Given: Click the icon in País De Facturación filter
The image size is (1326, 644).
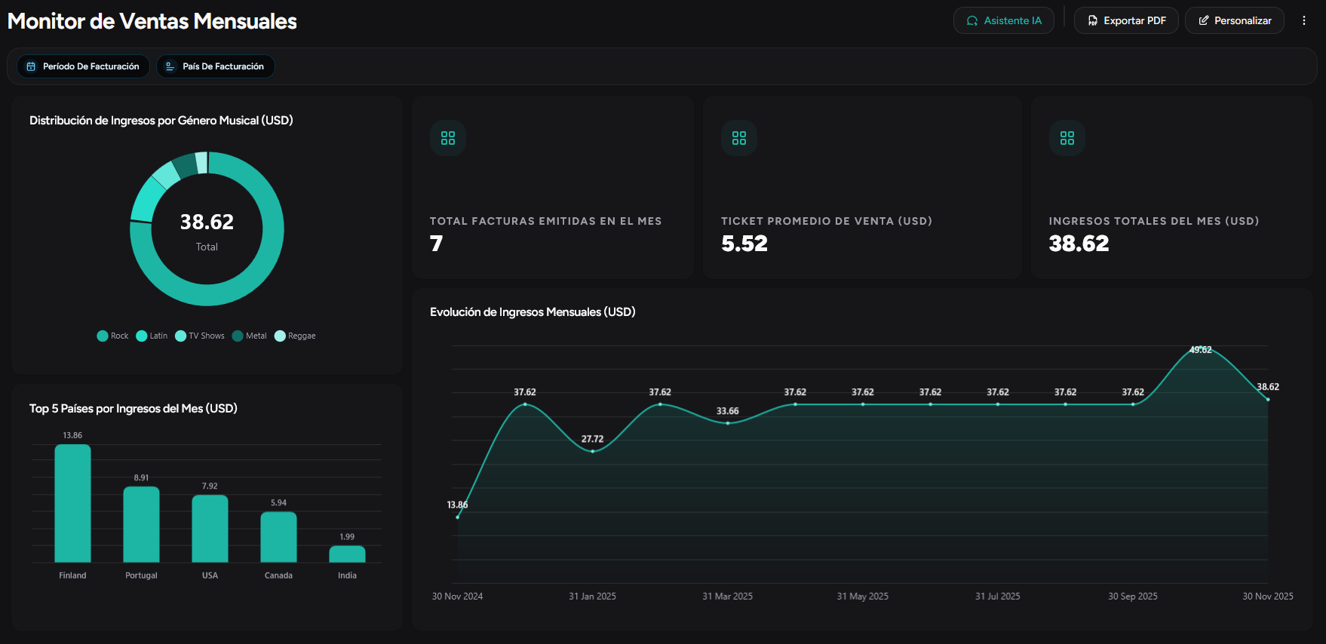Looking at the screenshot, I should pos(170,66).
